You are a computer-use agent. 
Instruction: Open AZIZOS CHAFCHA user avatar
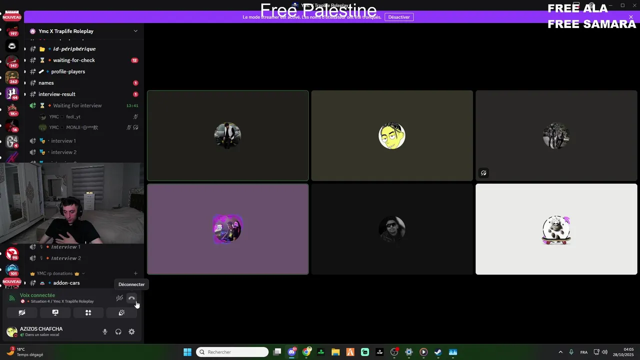pos(11,331)
